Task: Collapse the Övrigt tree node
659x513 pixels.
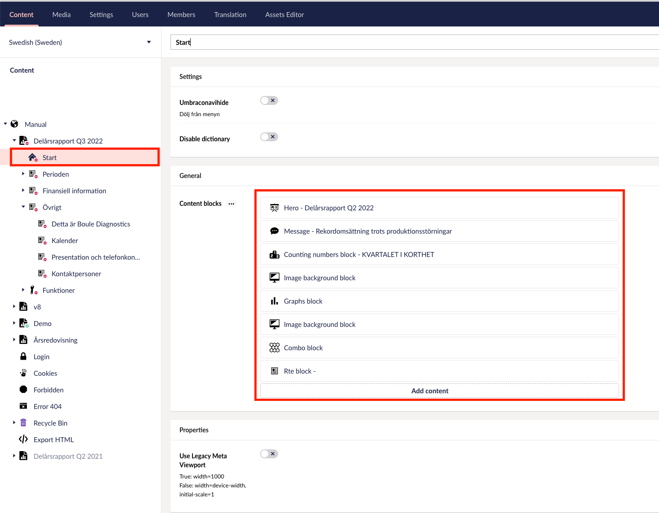Action: (23, 207)
